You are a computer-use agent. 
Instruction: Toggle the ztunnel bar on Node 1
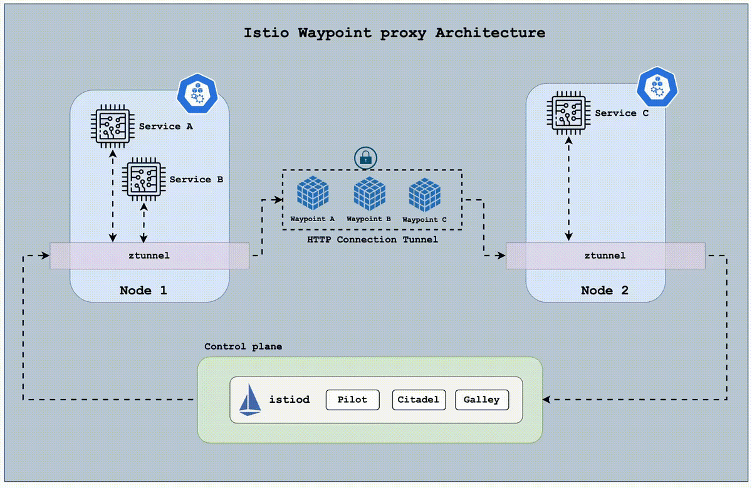coord(149,255)
